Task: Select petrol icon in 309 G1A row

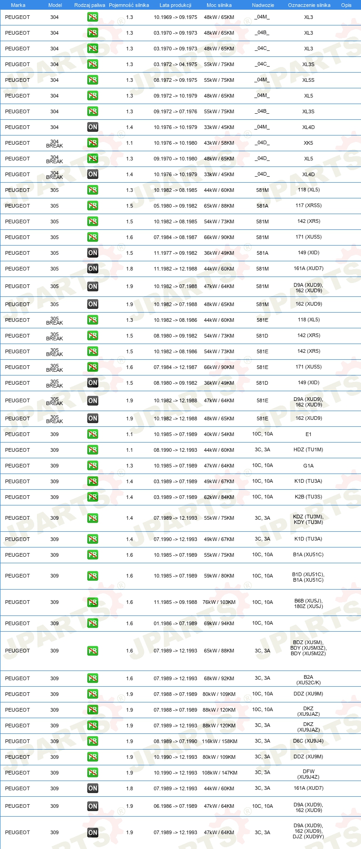Action: pyautogui.click(x=93, y=466)
